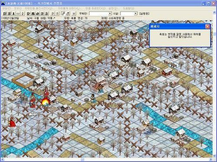Click the fifth icon of the second toolbar group
The width and height of the screenshot is (217, 162).
(46, 13)
